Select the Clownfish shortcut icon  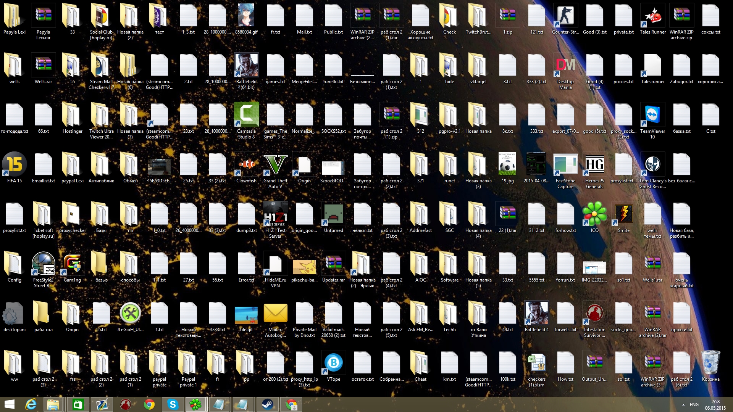click(247, 164)
